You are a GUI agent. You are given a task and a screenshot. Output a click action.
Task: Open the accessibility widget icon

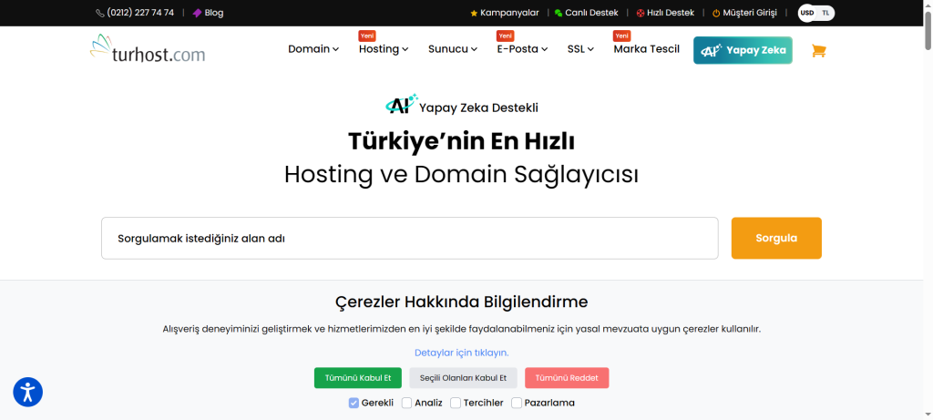[x=28, y=392]
